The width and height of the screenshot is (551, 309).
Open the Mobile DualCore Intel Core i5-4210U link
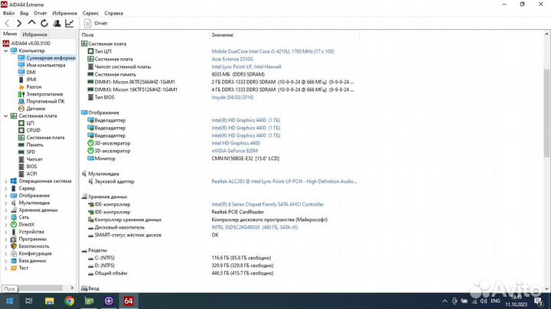click(272, 51)
